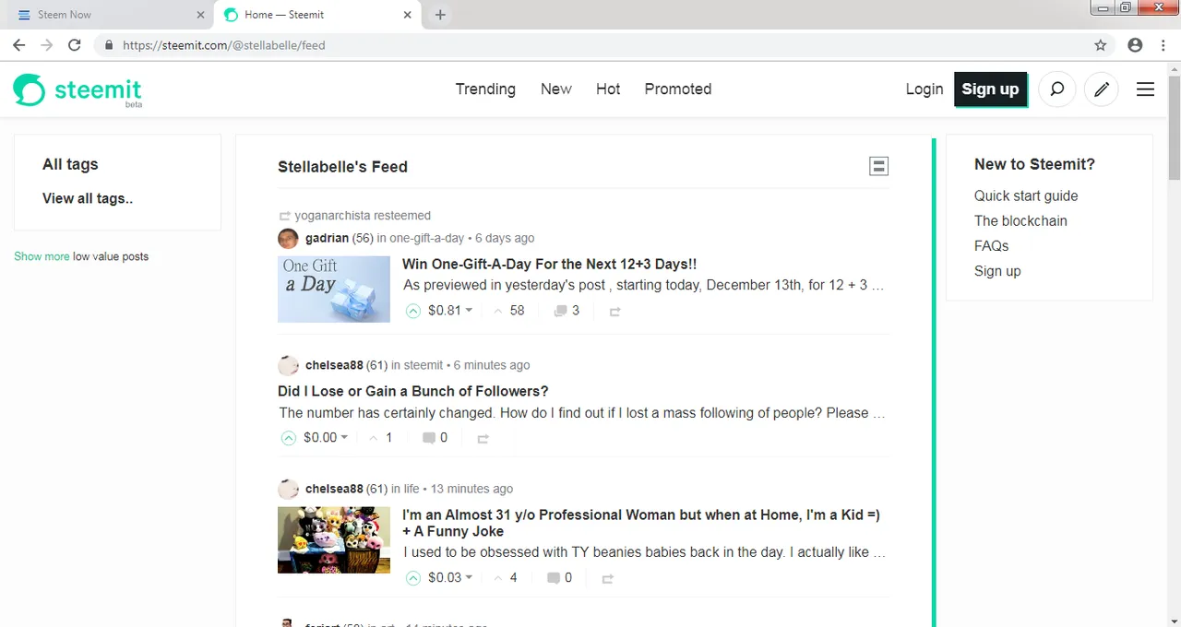Go to New posts
Image resolution: width=1181 pixels, height=627 pixels.
tap(556, 89)
